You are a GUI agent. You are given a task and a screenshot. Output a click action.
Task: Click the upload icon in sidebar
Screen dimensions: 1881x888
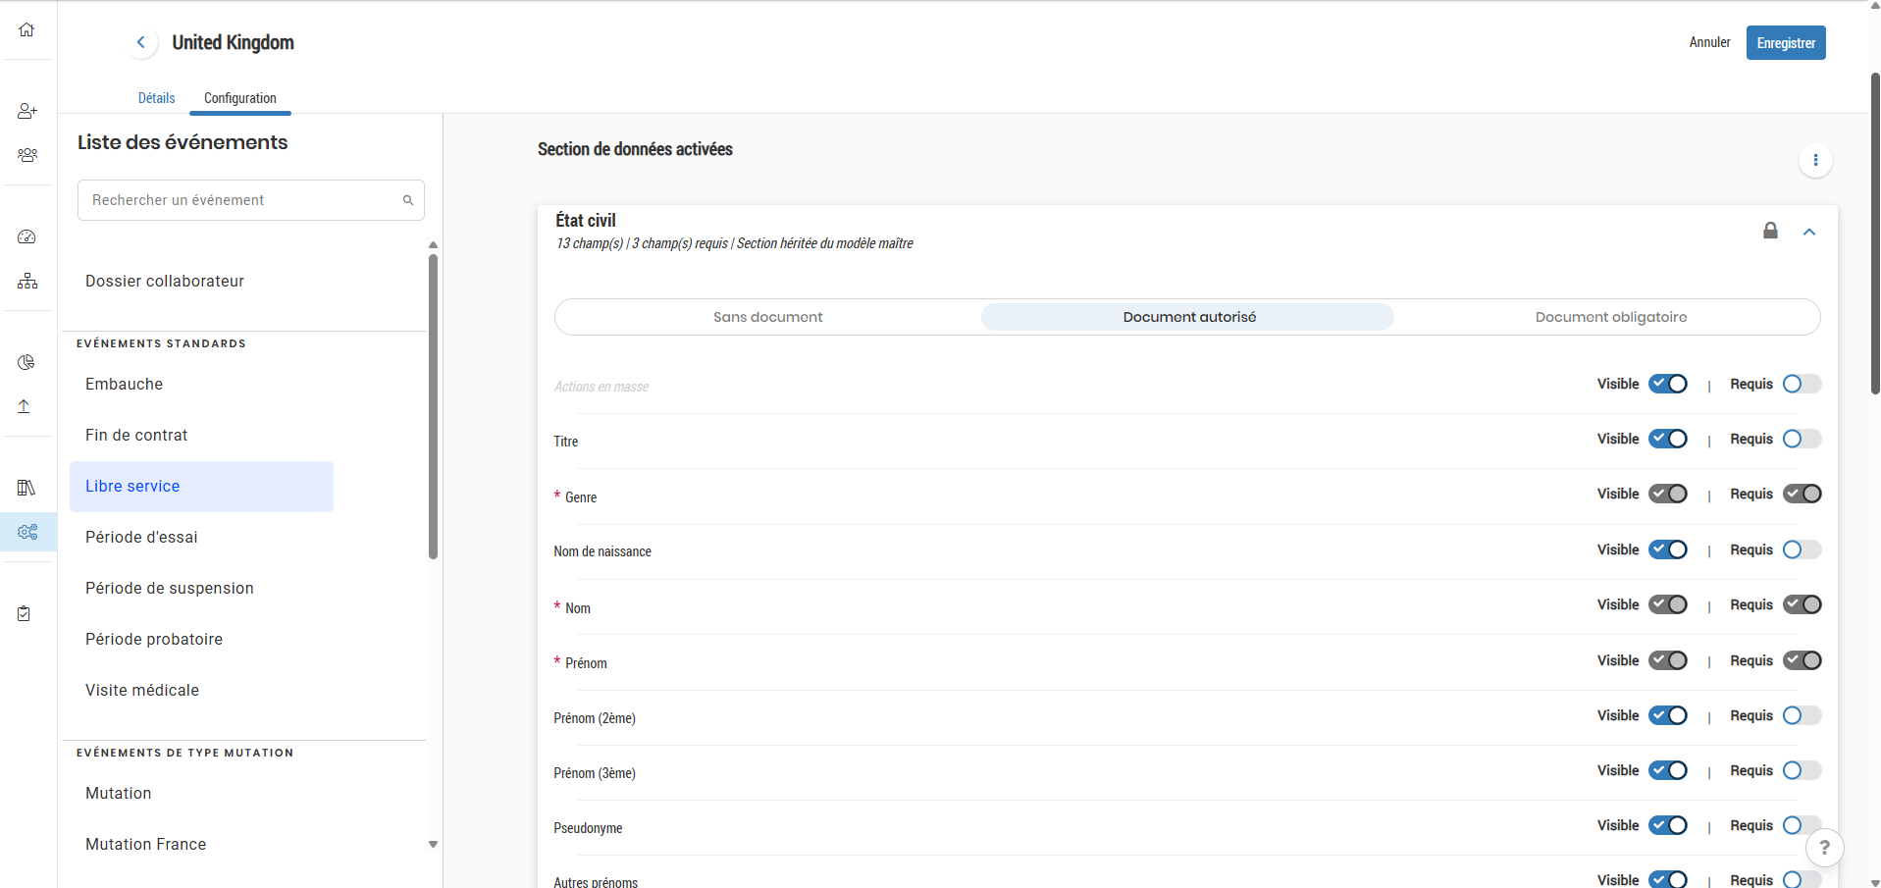(26, 405)
